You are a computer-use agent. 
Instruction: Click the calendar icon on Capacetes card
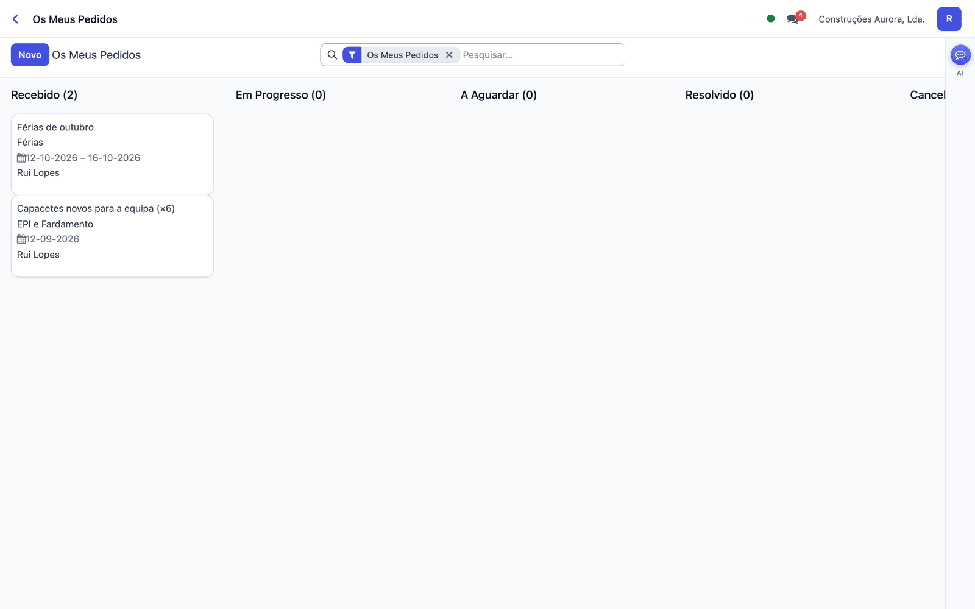[x=21, y=239]
